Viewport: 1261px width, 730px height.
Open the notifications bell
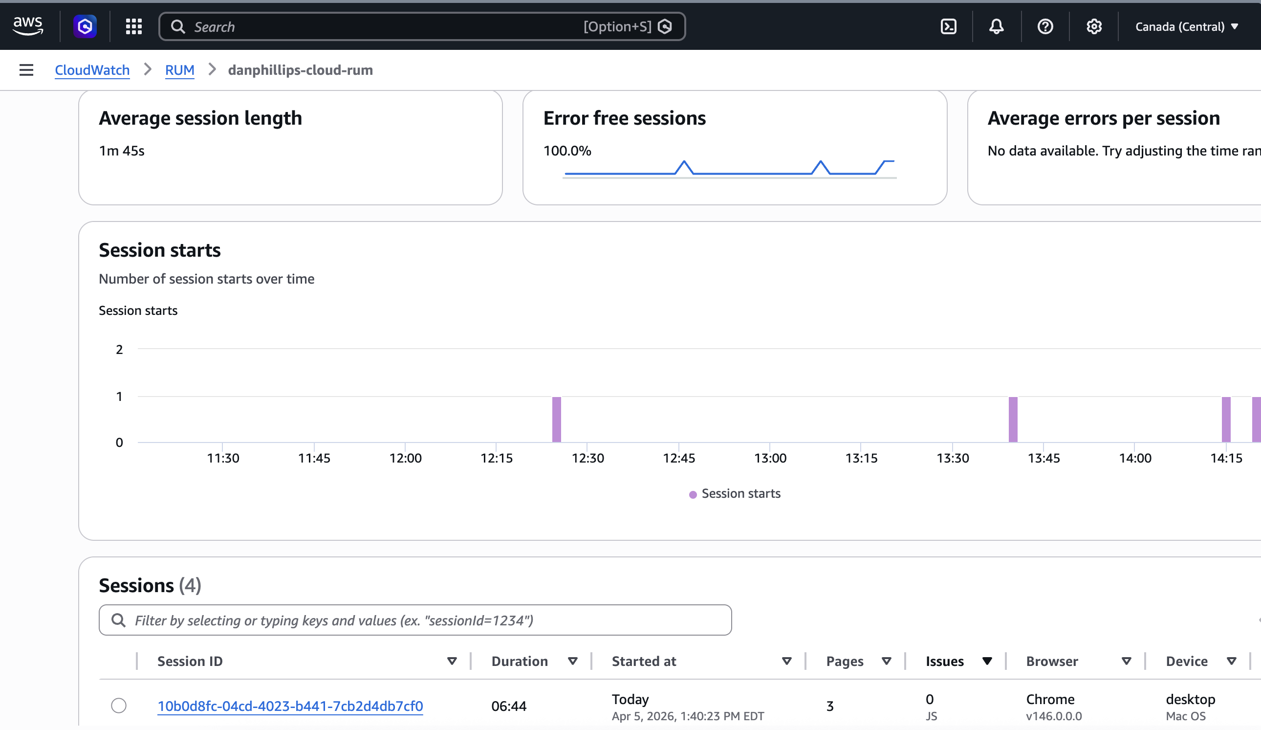[996, 26]
